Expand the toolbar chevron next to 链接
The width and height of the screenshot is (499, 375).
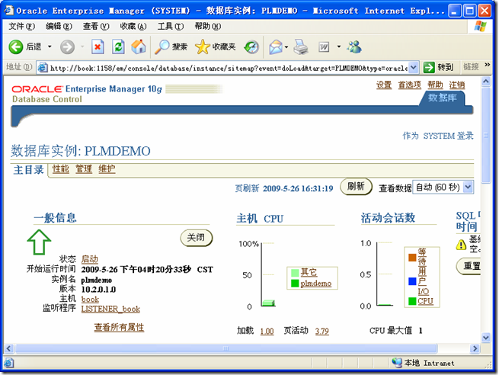tap(488, 65)
